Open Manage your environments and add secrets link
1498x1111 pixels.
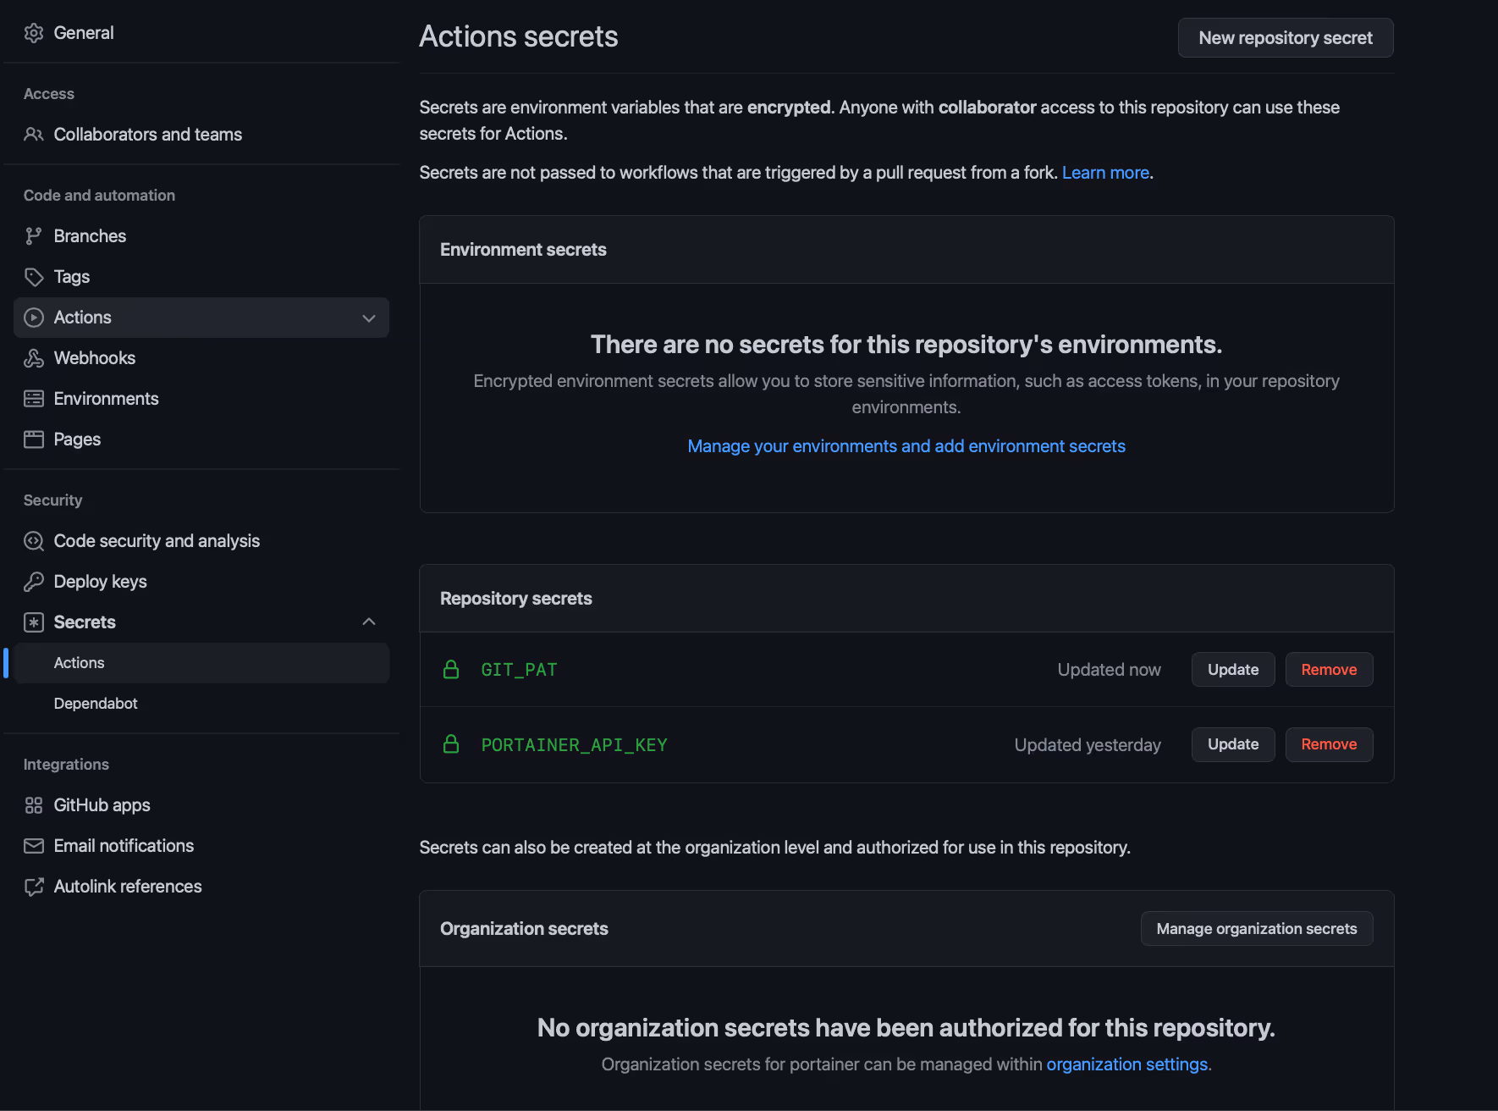906,446
